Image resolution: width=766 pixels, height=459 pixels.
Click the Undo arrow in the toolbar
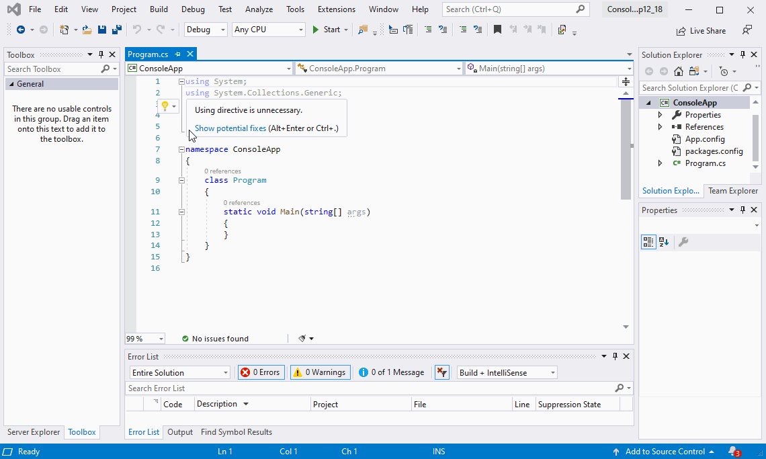pos(137,30)
